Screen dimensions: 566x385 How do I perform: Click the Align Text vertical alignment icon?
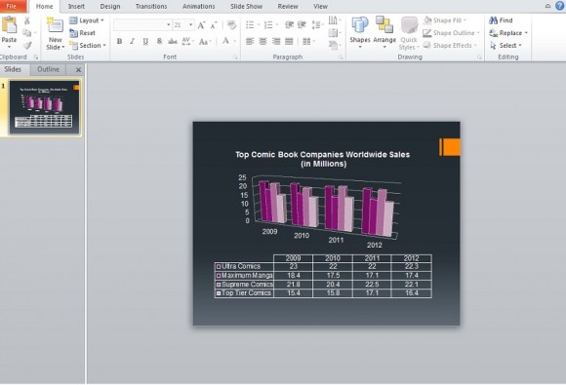(333, 33)
